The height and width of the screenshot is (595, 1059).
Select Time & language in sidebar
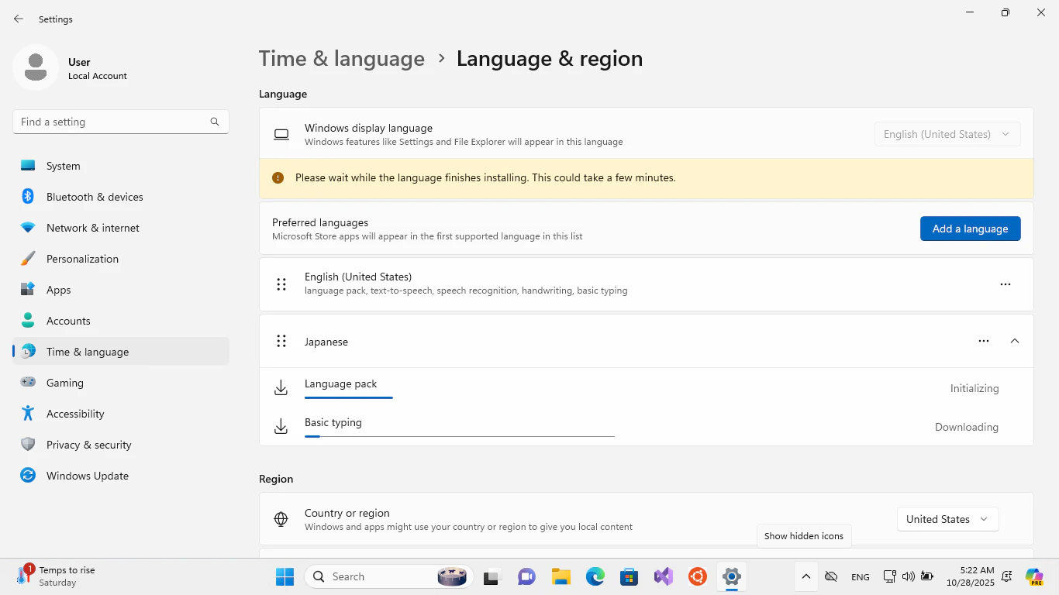click(121, 352)
